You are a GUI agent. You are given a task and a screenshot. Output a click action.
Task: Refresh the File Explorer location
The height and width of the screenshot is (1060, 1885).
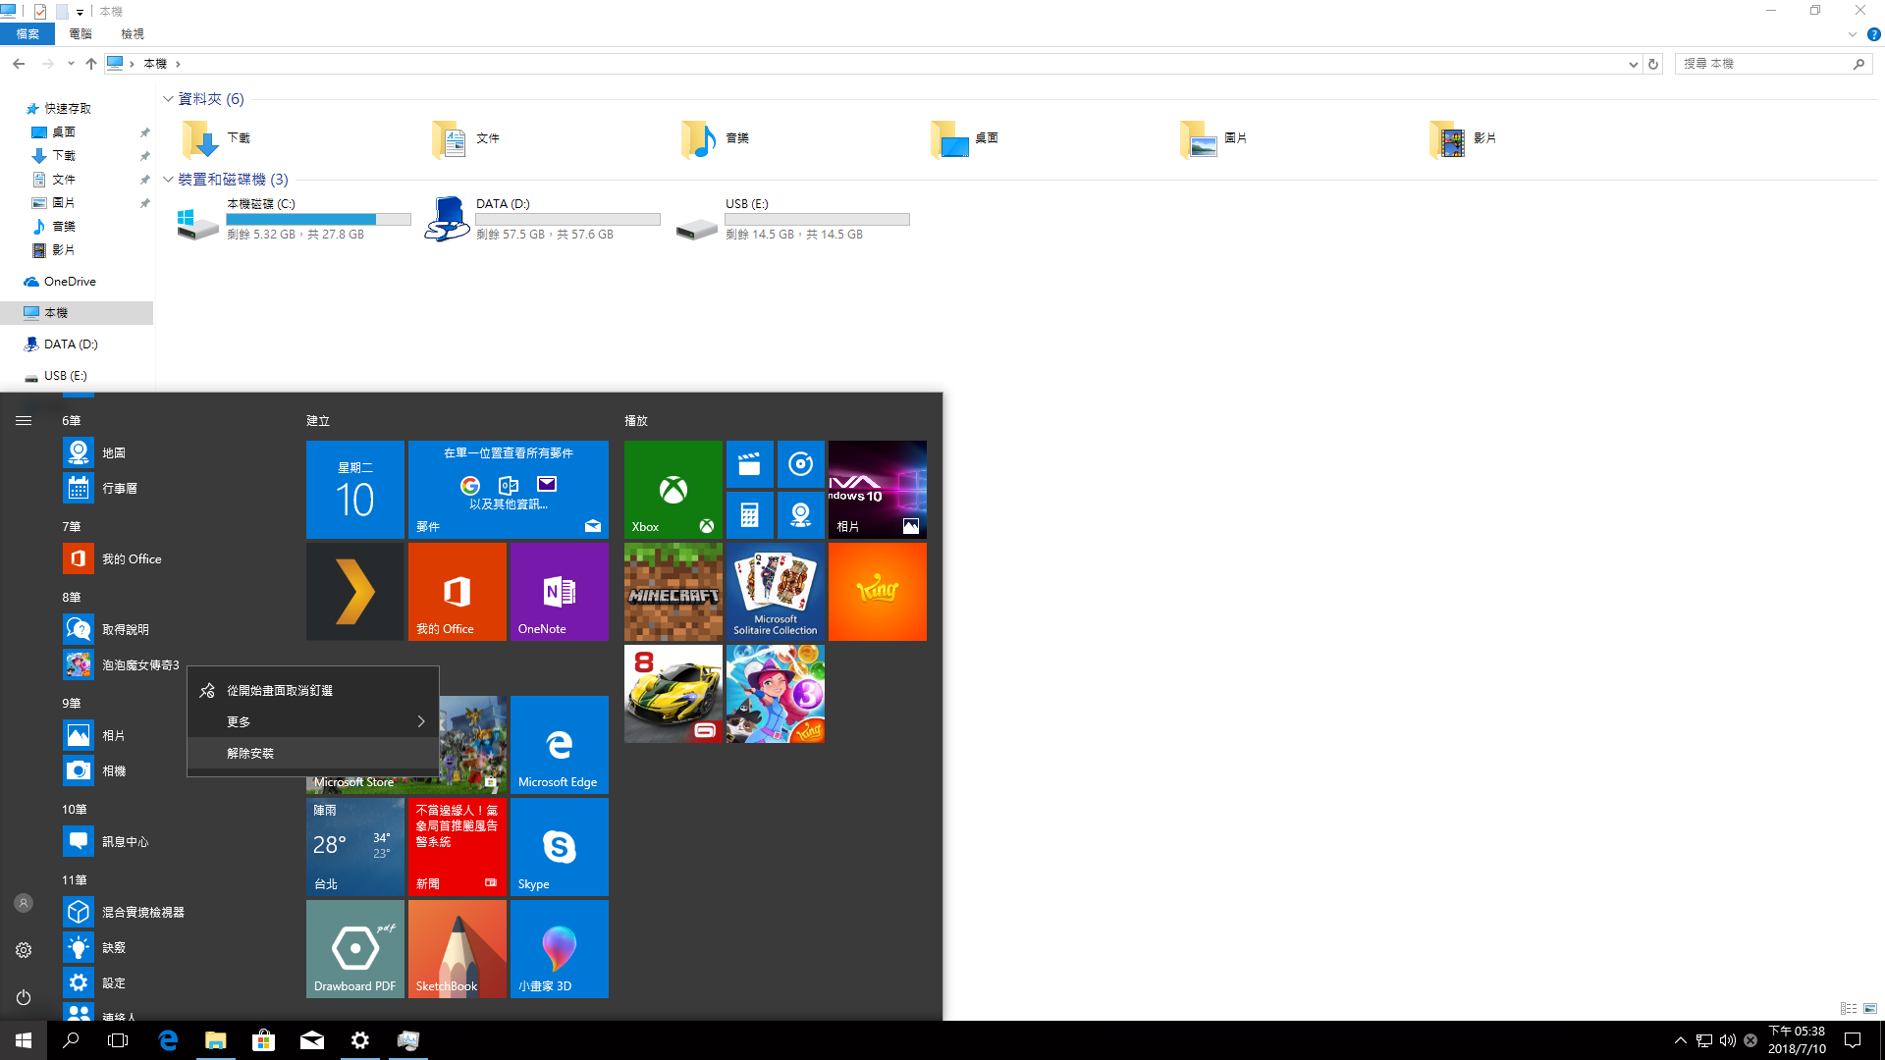point(1653,64)
